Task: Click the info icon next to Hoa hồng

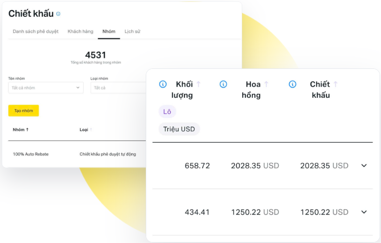Action: pos(223,84)
